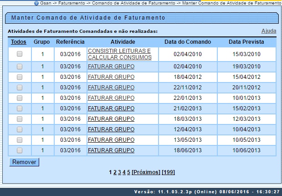Click the blue help icon beside Gsan breadcrumb
The image size is (282, 196).
36,3
